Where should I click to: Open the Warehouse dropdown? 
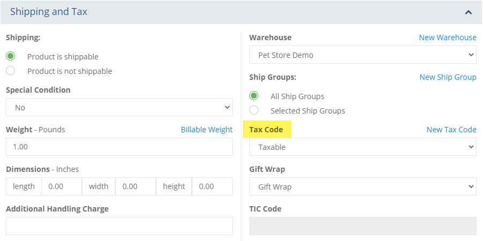(x=362, y=55)
